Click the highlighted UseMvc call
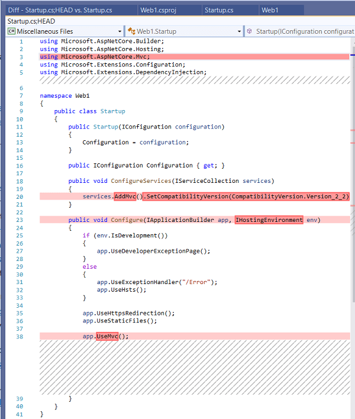This screenshot has height=419, width=355. tap(107, 336)
